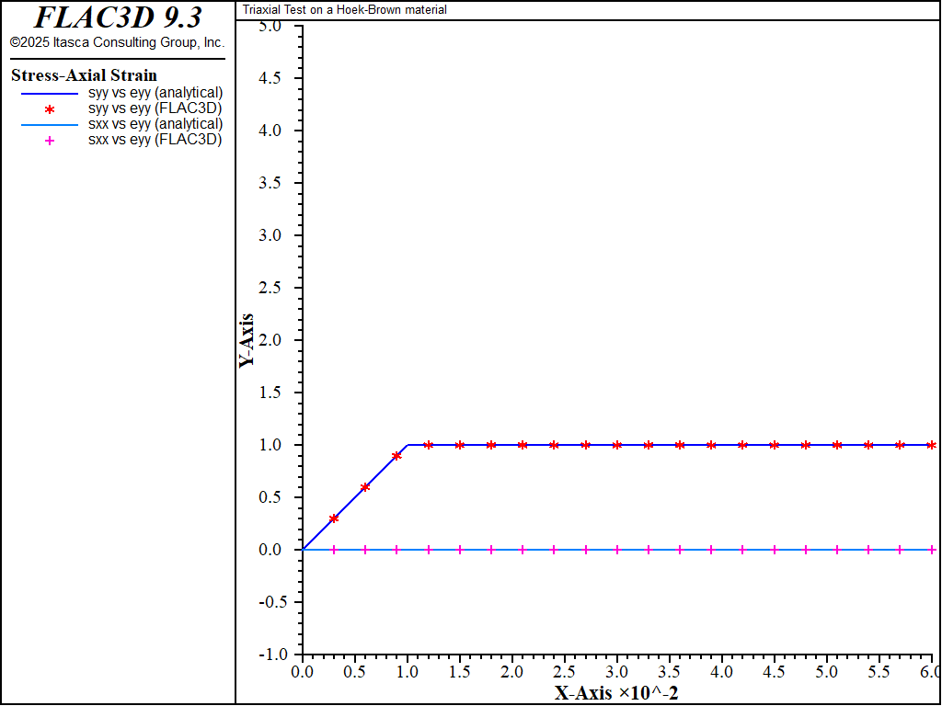Screen dimensions: 942x706
Task: Select the "syy vs eyy (analytical)" legend label
Action: tap(162, 93)
